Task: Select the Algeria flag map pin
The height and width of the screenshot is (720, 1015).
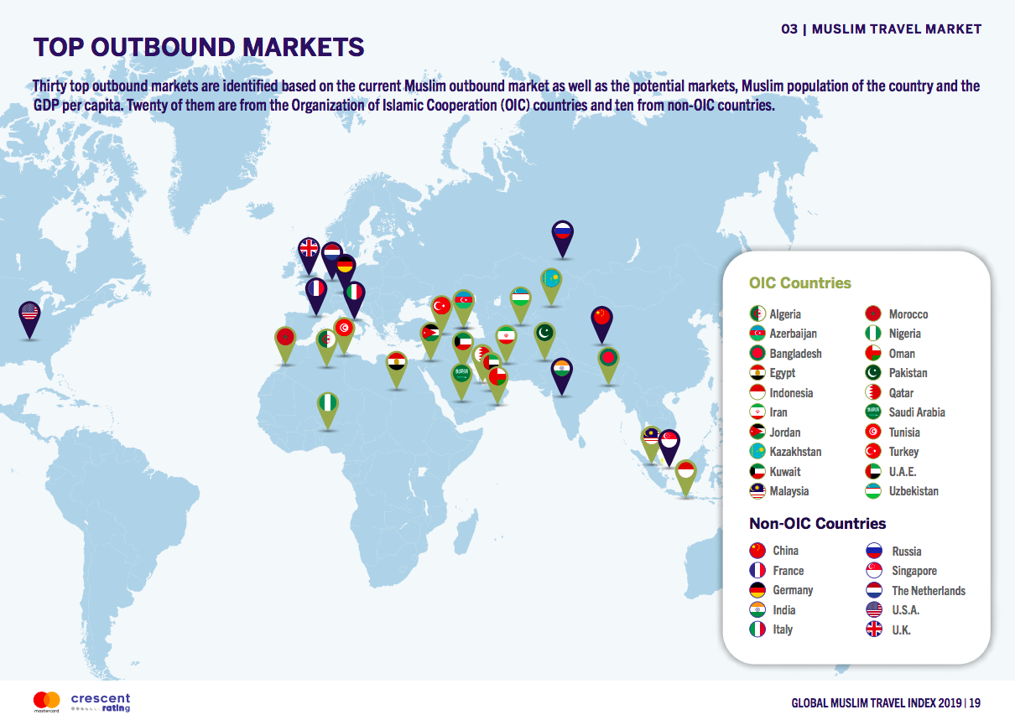Action: [326, 348]
